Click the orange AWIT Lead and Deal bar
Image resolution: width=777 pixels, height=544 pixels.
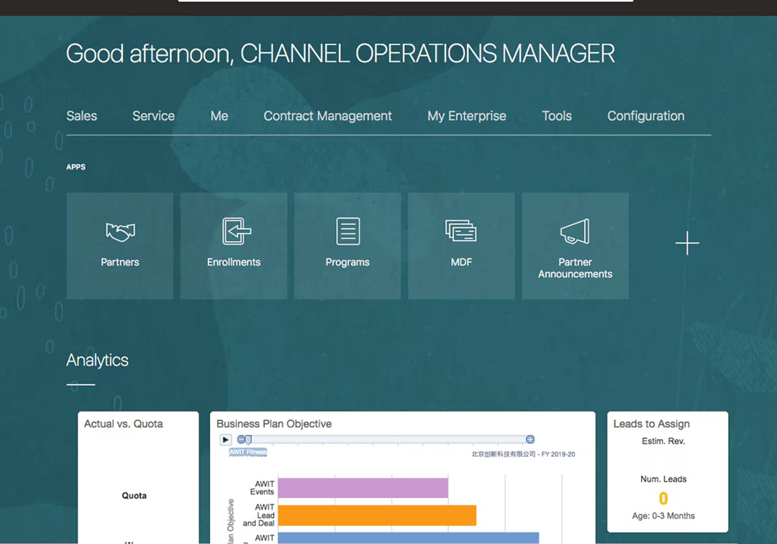(x=376, y=515)
